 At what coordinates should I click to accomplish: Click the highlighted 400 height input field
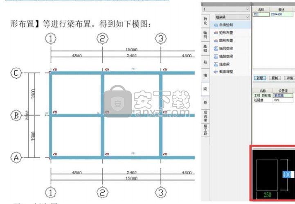[x=288, y=175]
